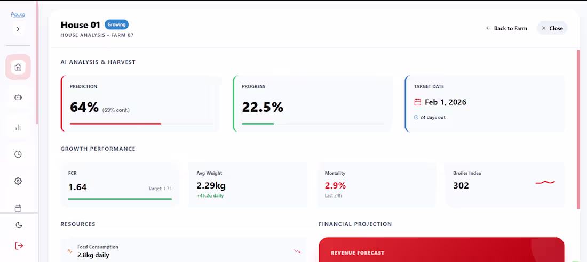Click the panel's vertical scrollbar
This screenshot has width=587, height=262.
point(578,129)
